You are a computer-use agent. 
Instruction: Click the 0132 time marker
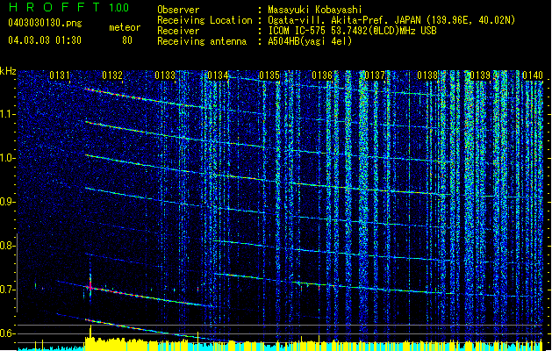pos(112,76)
